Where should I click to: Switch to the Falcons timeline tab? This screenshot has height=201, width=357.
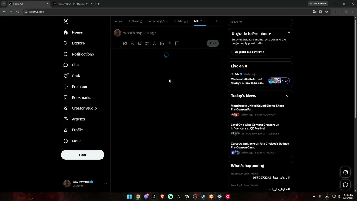click(x=158, y=21)
